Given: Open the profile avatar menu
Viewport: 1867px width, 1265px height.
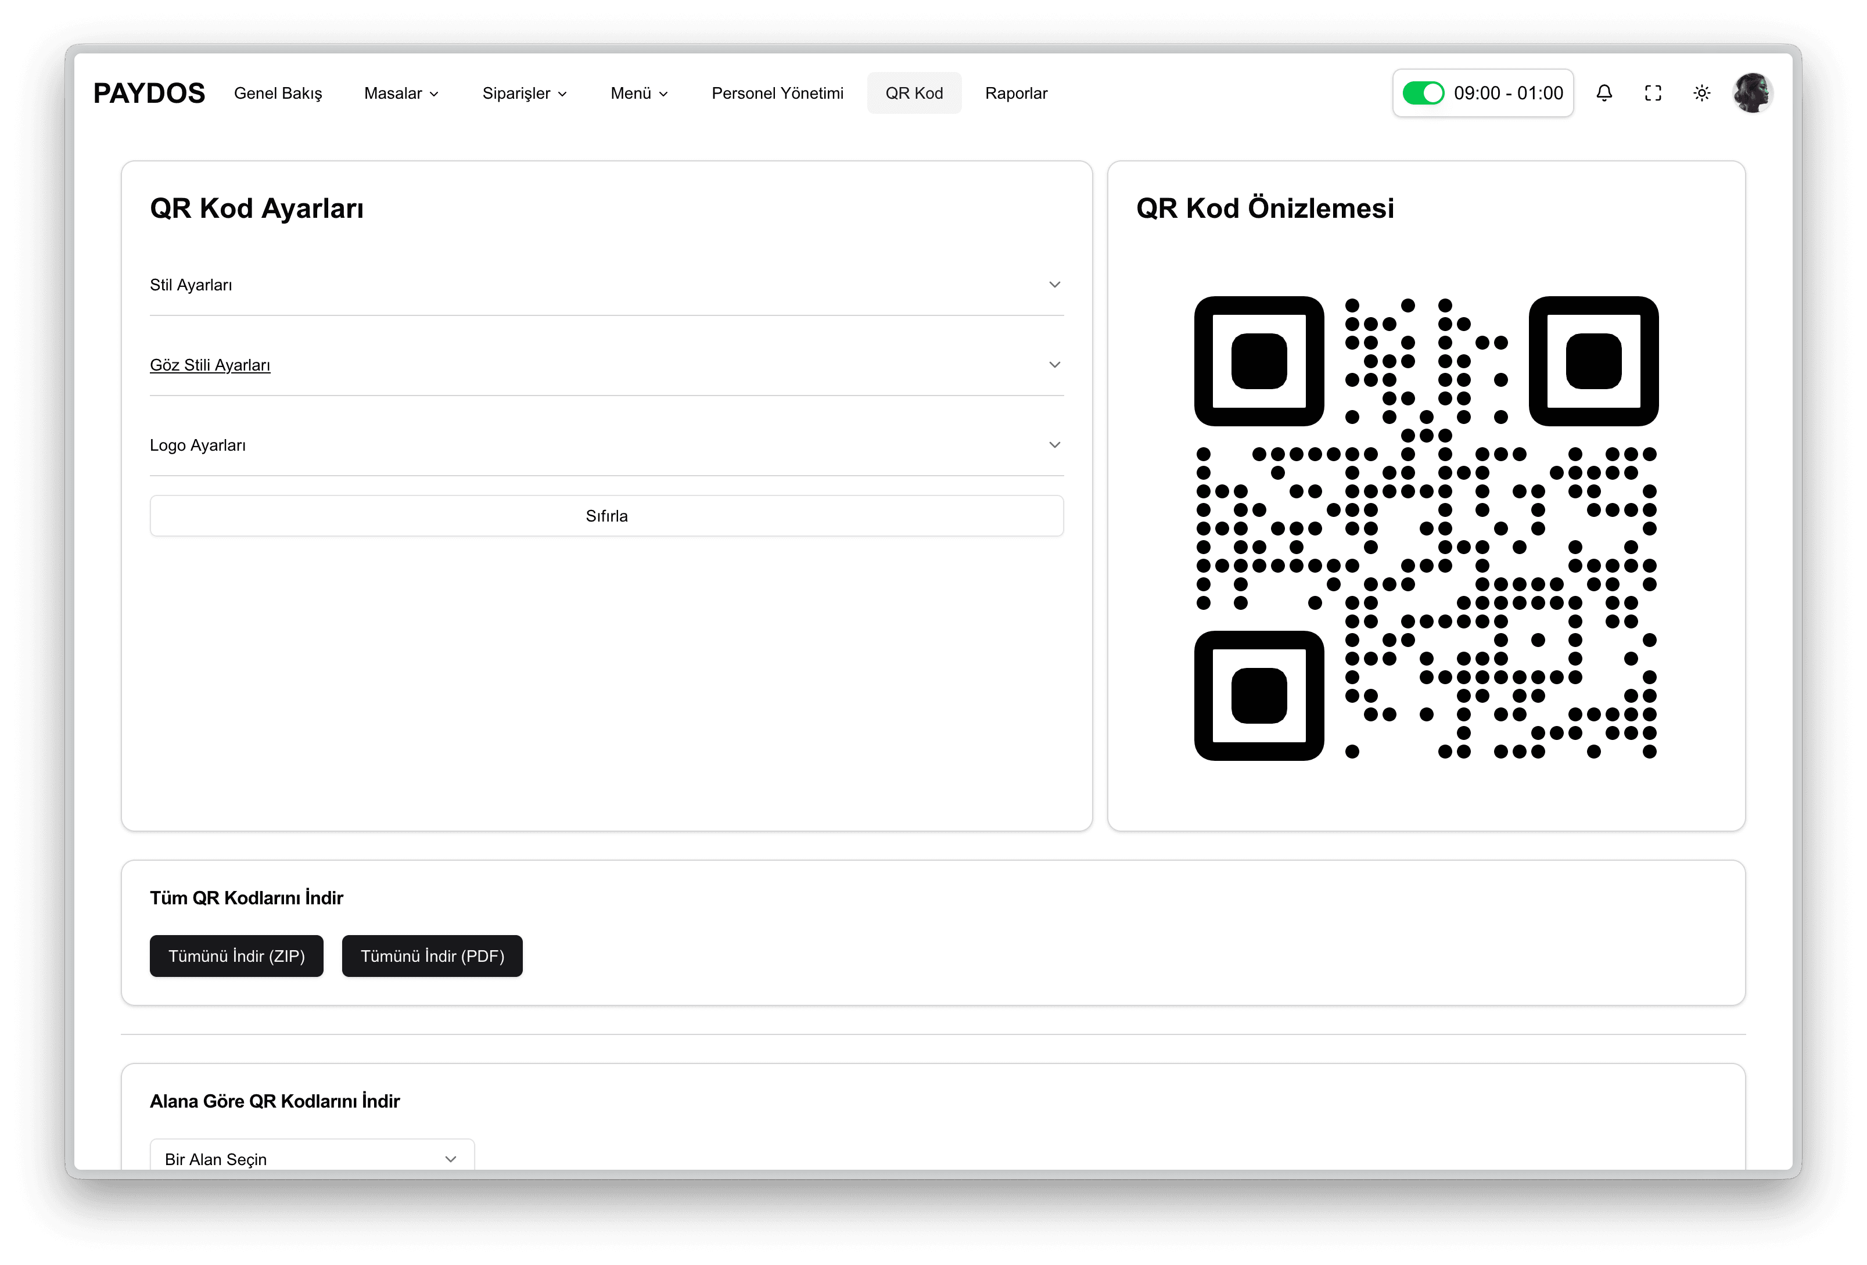Looking at the screenshot, I should coord(1752,92).
